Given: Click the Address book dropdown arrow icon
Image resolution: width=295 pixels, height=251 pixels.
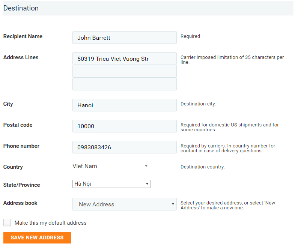Looking at the screenshot, I should pos(173,204).
